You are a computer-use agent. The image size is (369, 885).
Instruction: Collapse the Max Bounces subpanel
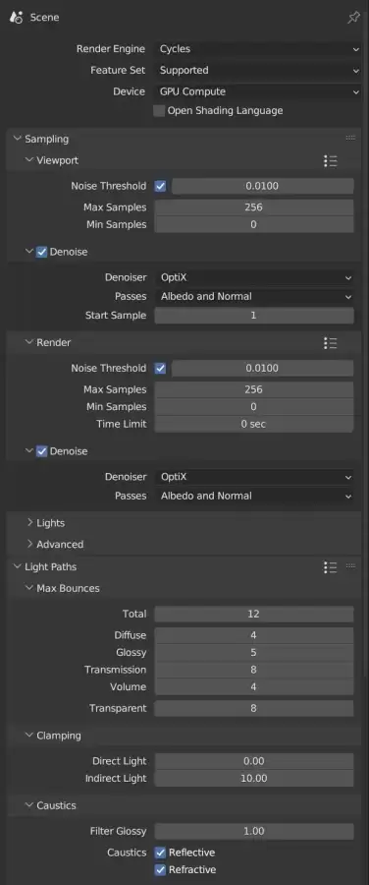pyautogui.click(x=29, y=588)
